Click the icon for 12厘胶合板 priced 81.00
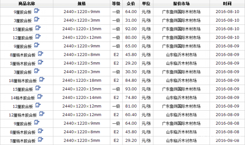Image resolution: width=245 pixels, height=145 pixels. [x=38, y=105]
